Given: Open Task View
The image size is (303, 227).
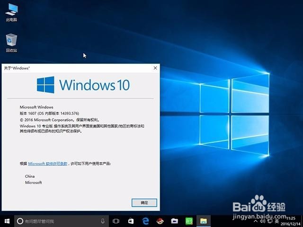Looking at the screenshot, I should click(116, 221).
